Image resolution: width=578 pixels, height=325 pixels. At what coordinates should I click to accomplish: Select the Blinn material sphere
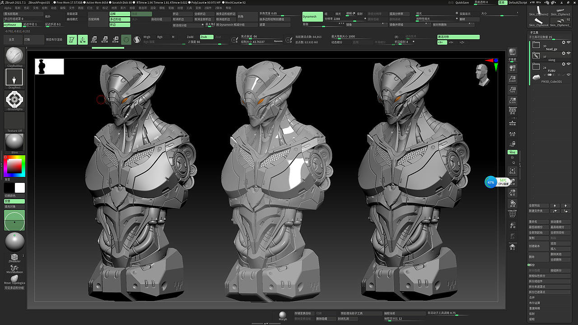click(14, 142)
